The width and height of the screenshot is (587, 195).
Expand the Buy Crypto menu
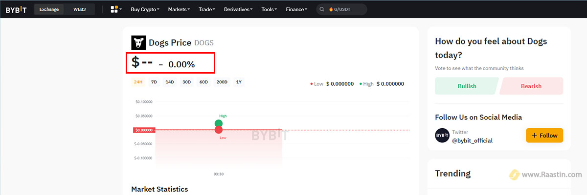pos(145,9)
